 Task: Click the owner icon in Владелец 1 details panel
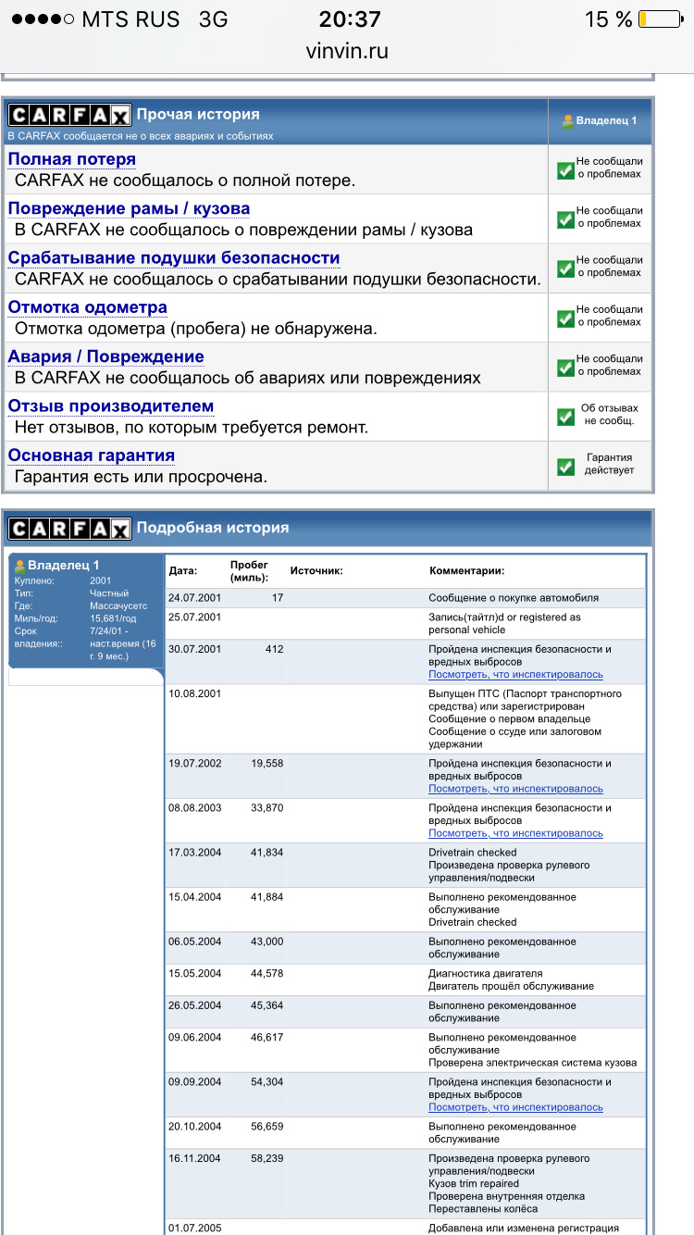pos(19,565)
